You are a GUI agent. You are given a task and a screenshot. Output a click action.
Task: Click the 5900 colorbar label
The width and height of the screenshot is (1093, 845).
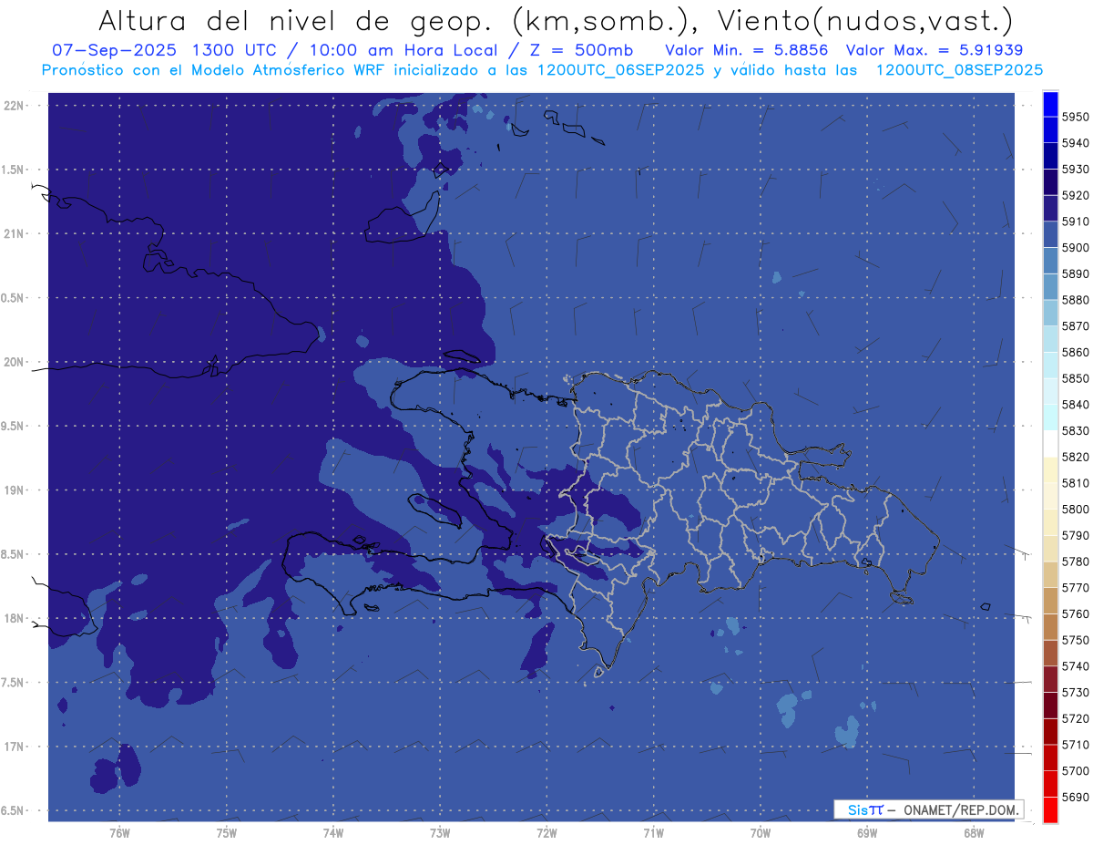point(1075,248)
